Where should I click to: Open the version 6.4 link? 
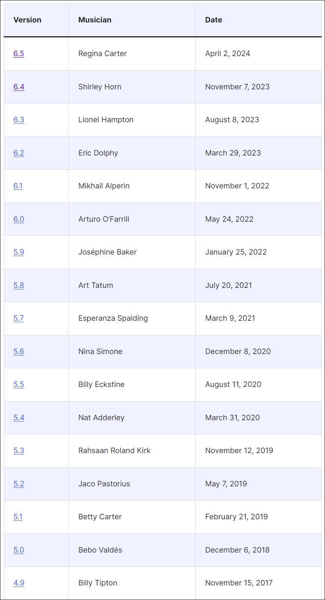[19, 87]
